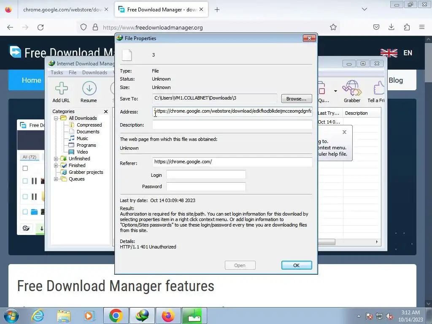The height and width of the screenshot is (324, 432).
Task: Click OK in File Properties dialog
Action: 297,265
